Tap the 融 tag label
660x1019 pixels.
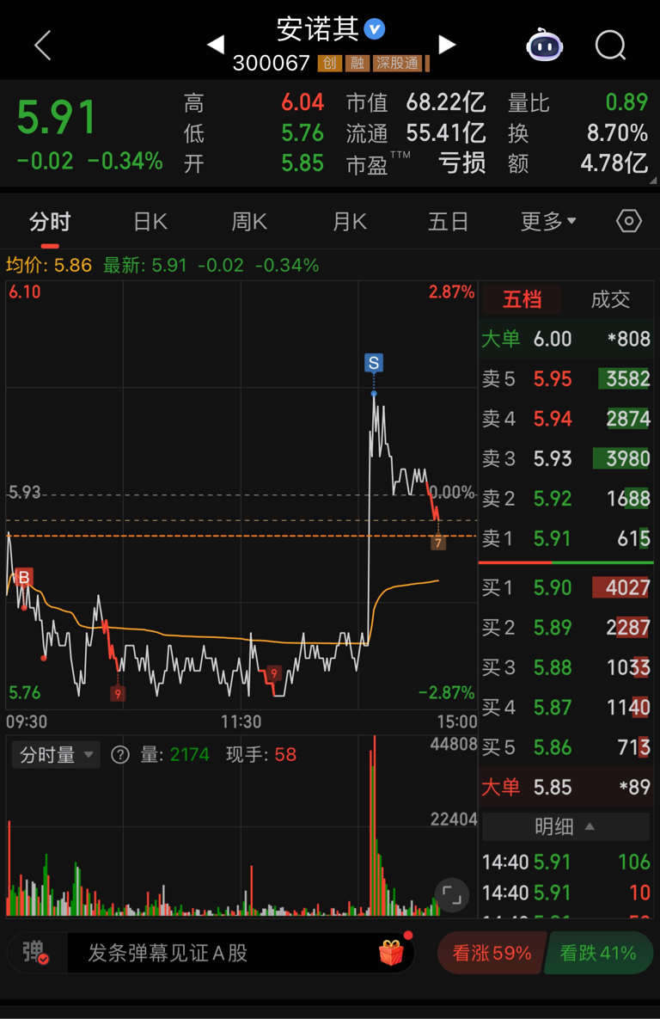(x=357, y=63)
